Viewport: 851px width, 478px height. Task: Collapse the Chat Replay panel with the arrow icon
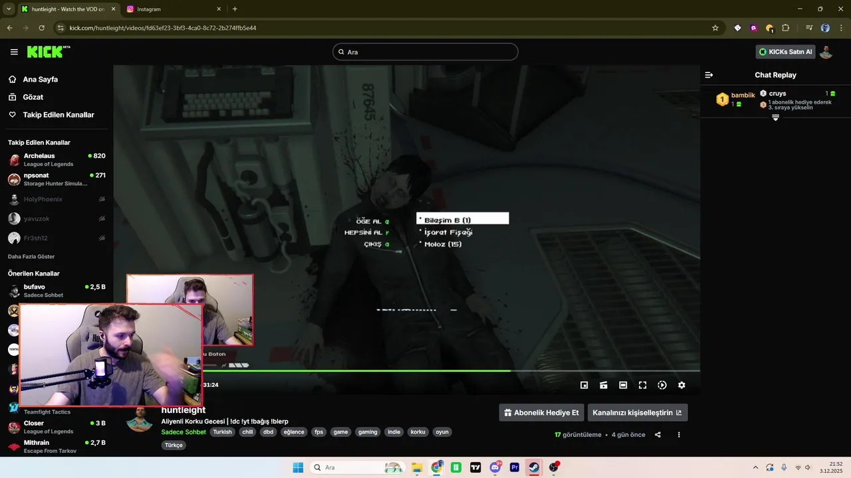coord(709,75)
